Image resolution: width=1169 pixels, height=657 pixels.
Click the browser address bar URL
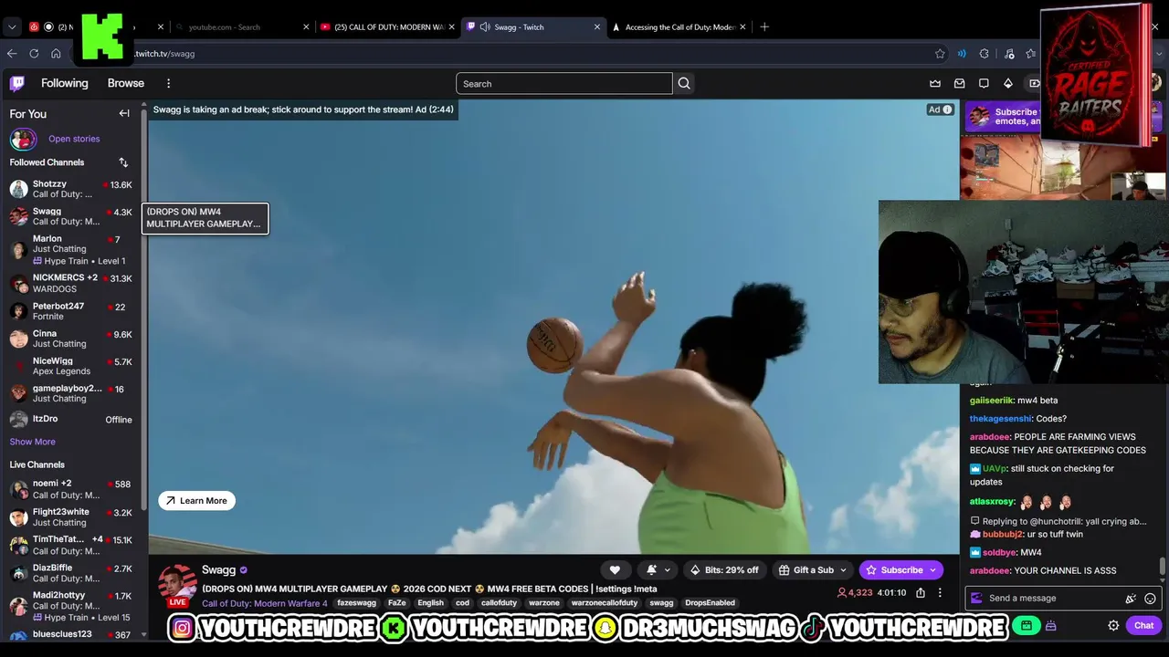tap(164, 54)
